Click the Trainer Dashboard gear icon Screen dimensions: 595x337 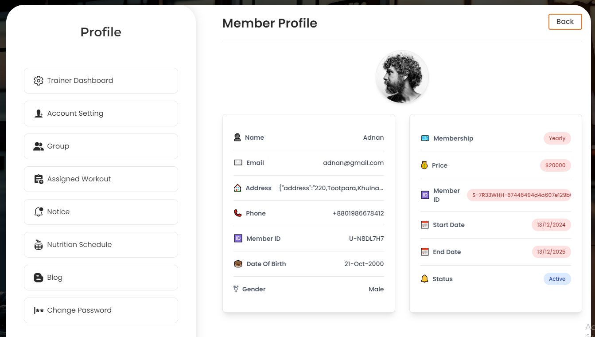coord(39,81)
